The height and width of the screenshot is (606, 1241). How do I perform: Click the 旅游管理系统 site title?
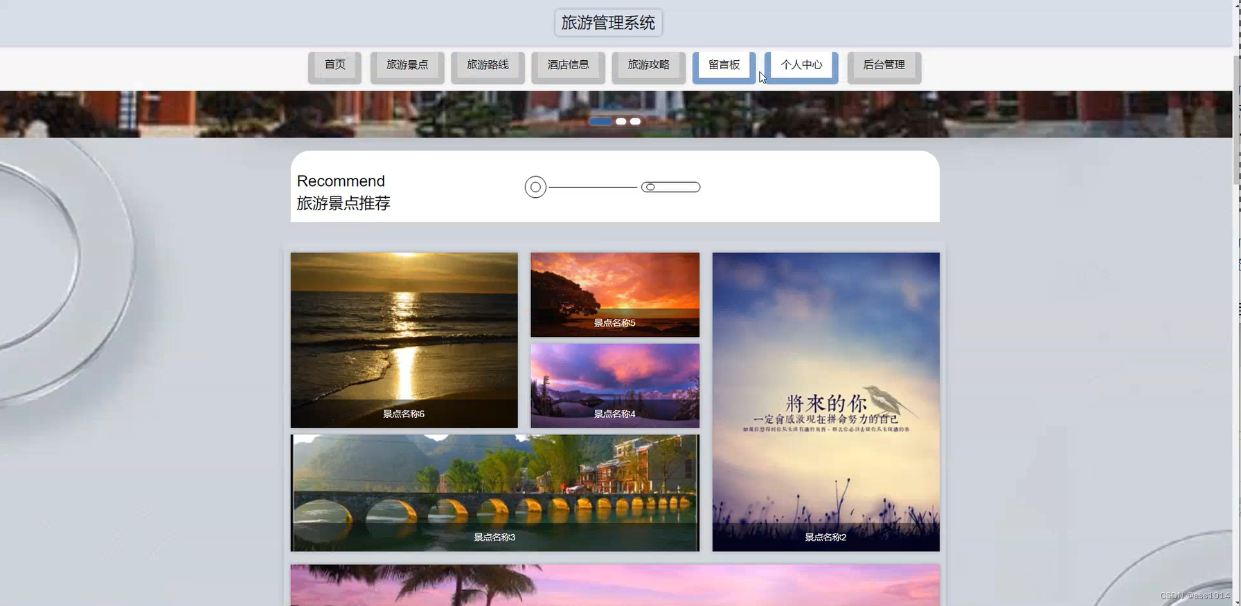(608, 23)
